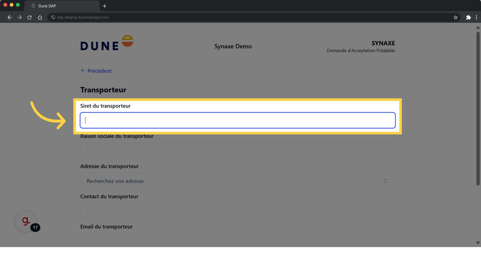Image resolution: width=481 pixels, height=270 pixels.
Task: Click the Raison sociale du transporteur field
Action: coord(237,150)
